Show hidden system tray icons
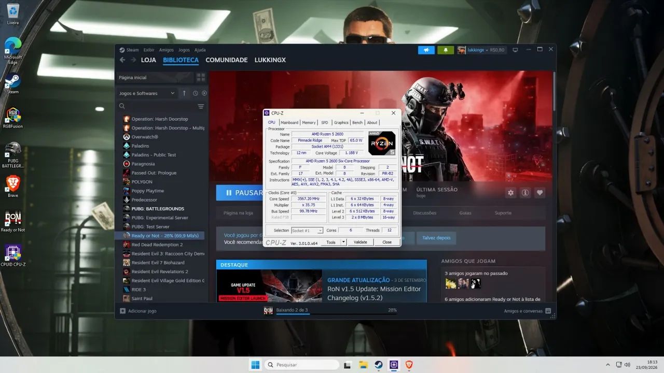The image size is (664, 373). pyautogui.click(x=608, y=365)
